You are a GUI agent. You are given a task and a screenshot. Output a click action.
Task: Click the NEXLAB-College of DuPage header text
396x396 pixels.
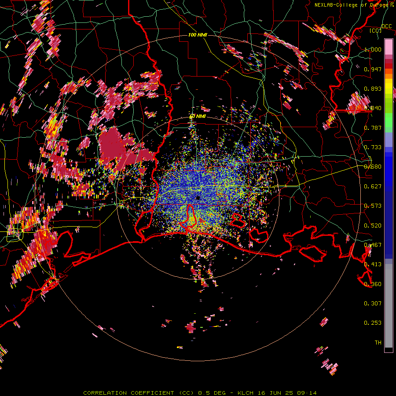pos(354,5)
